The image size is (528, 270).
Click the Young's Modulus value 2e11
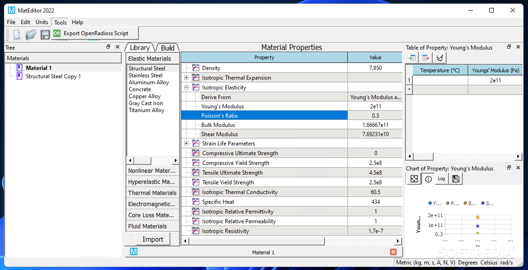[x=375, y=107]
